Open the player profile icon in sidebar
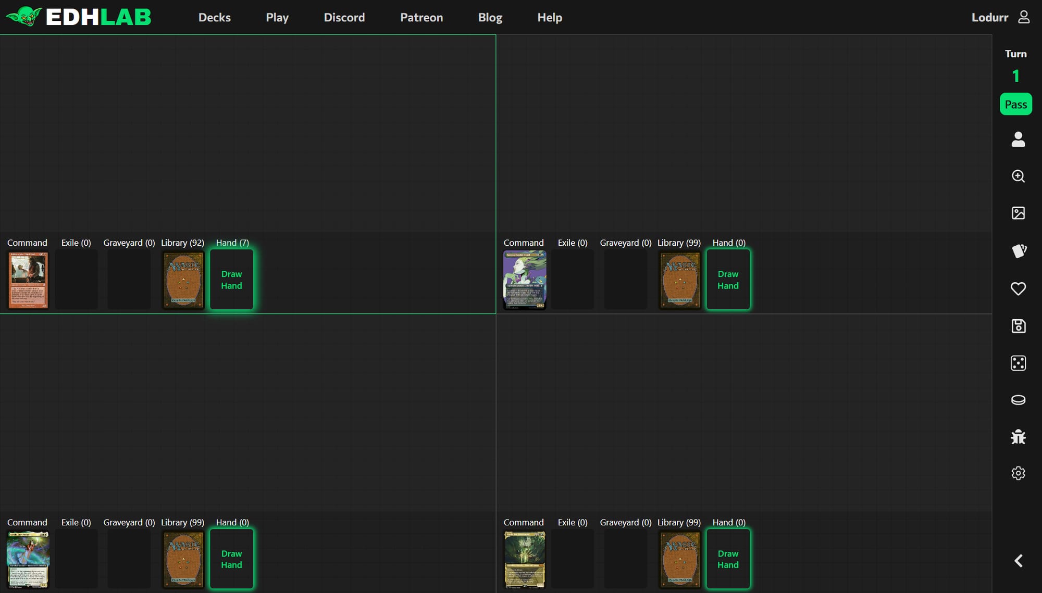This screenshot has width=1042, height=593. click(1018, 139)
